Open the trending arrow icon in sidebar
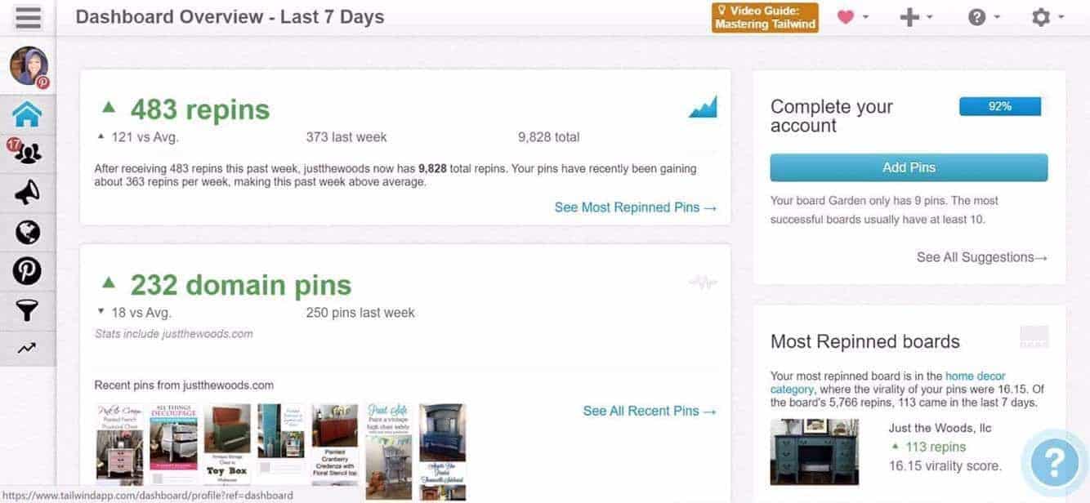The height and width of the screenshot is (503, 1090). pos(27,348)
